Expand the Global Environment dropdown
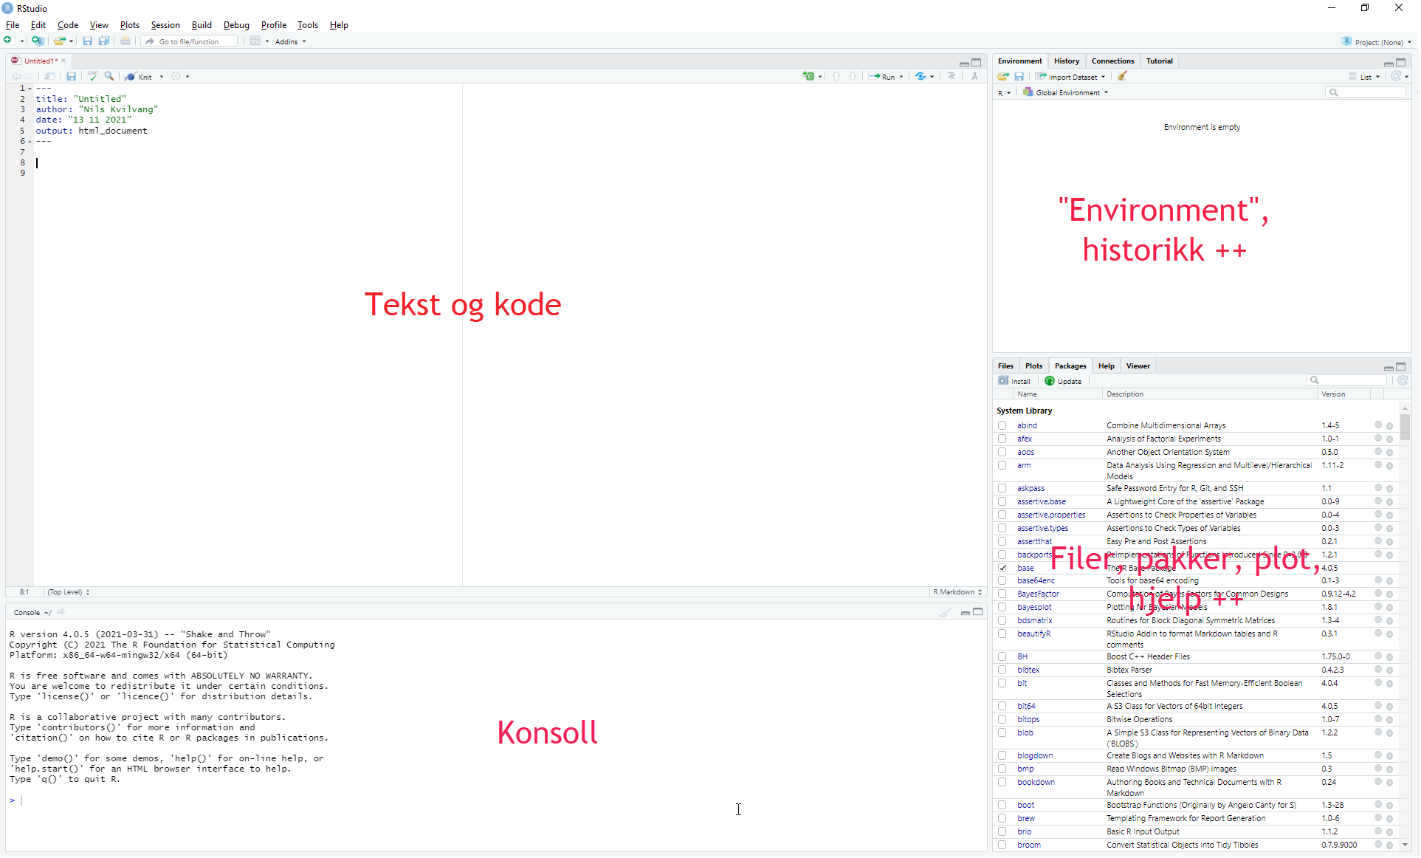1421x858 pixels. tap(1065, 93)
